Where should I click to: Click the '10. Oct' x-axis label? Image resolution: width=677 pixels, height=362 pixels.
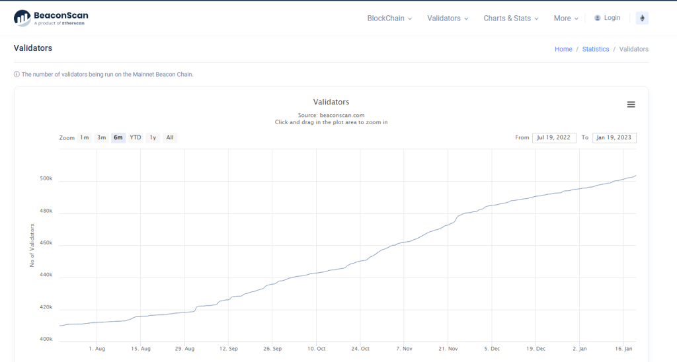[x=317, y=349]
